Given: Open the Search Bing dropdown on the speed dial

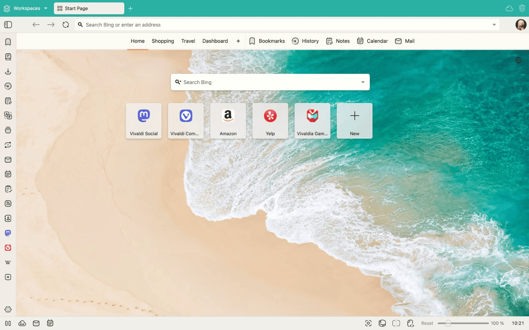Looking at the screenshot, I should coord(362,82).
